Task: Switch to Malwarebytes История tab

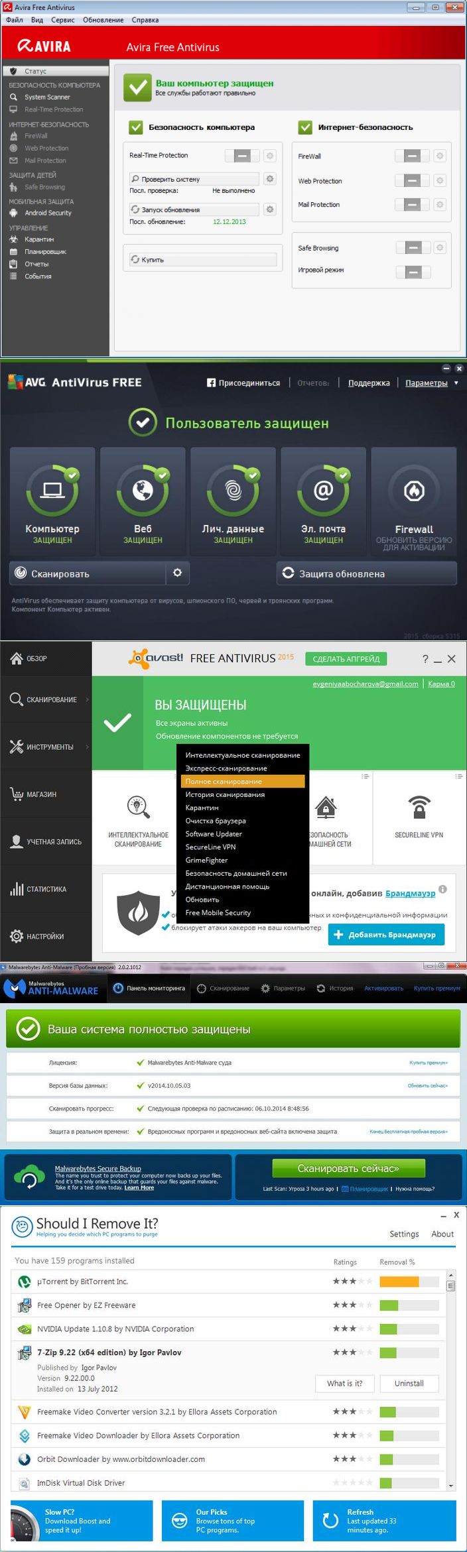Action: coord(336,988)
